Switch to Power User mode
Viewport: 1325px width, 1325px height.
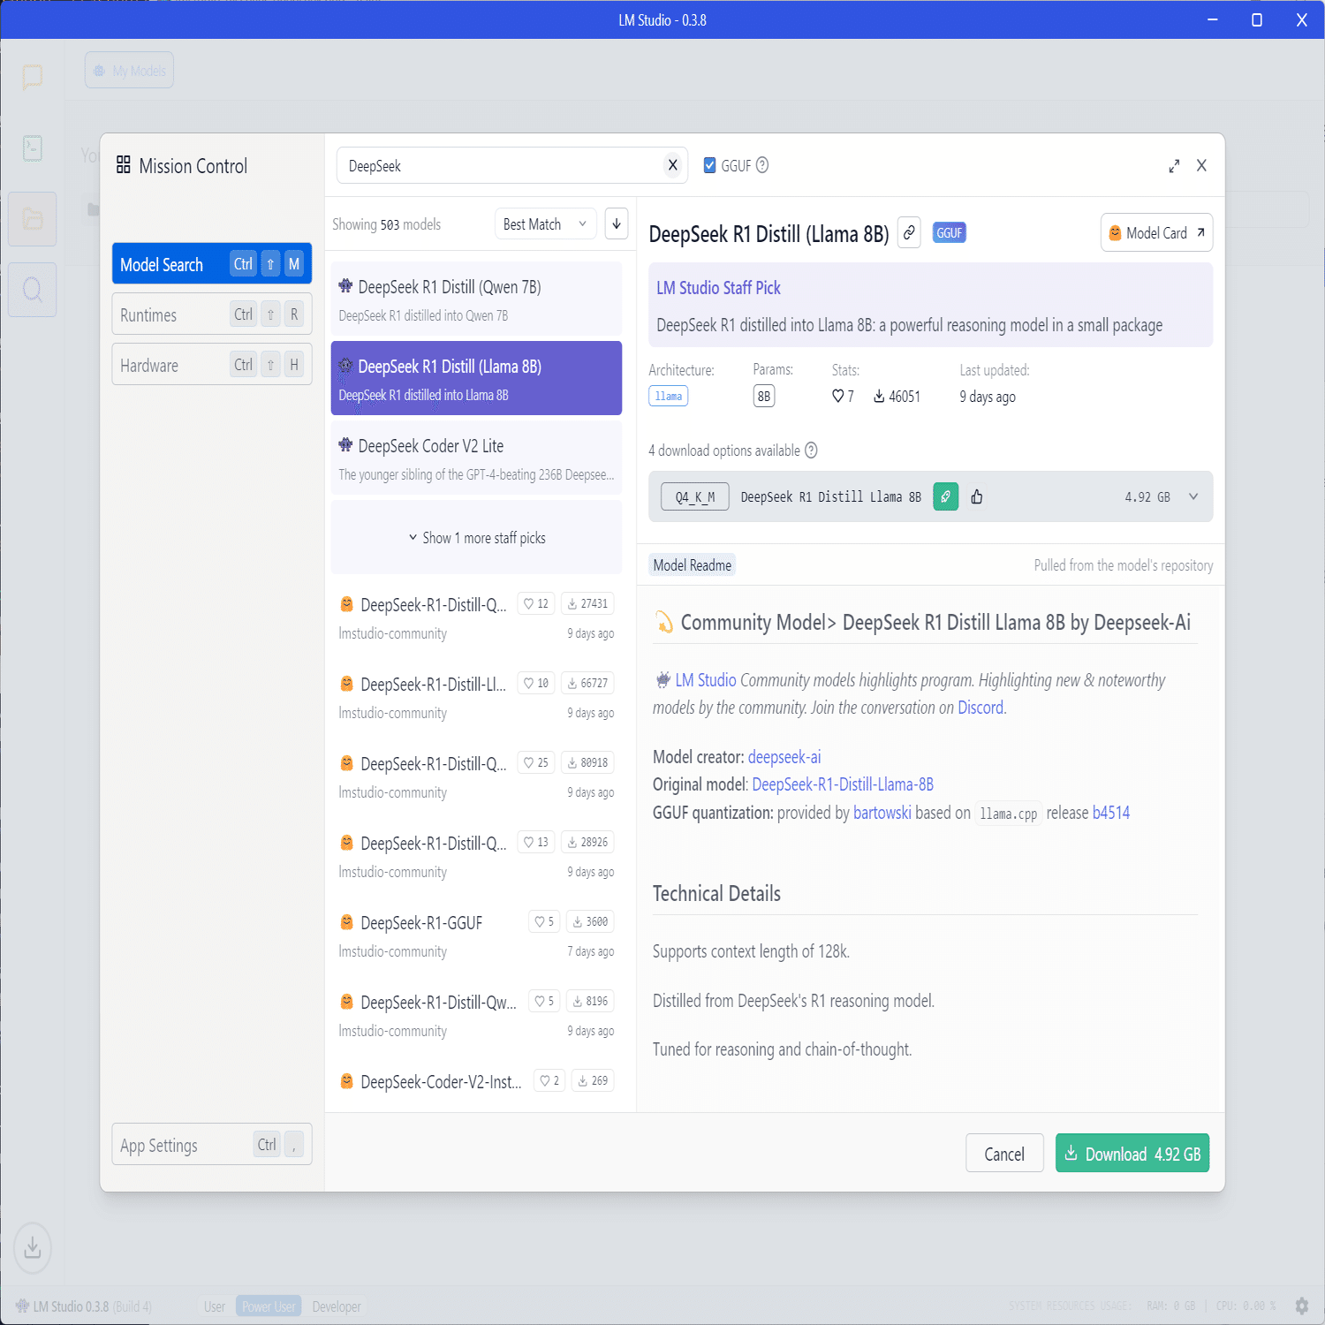(269, 1306)
